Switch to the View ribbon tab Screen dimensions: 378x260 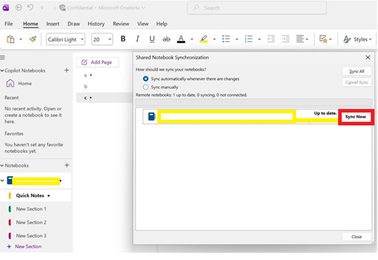coord(142,24)
